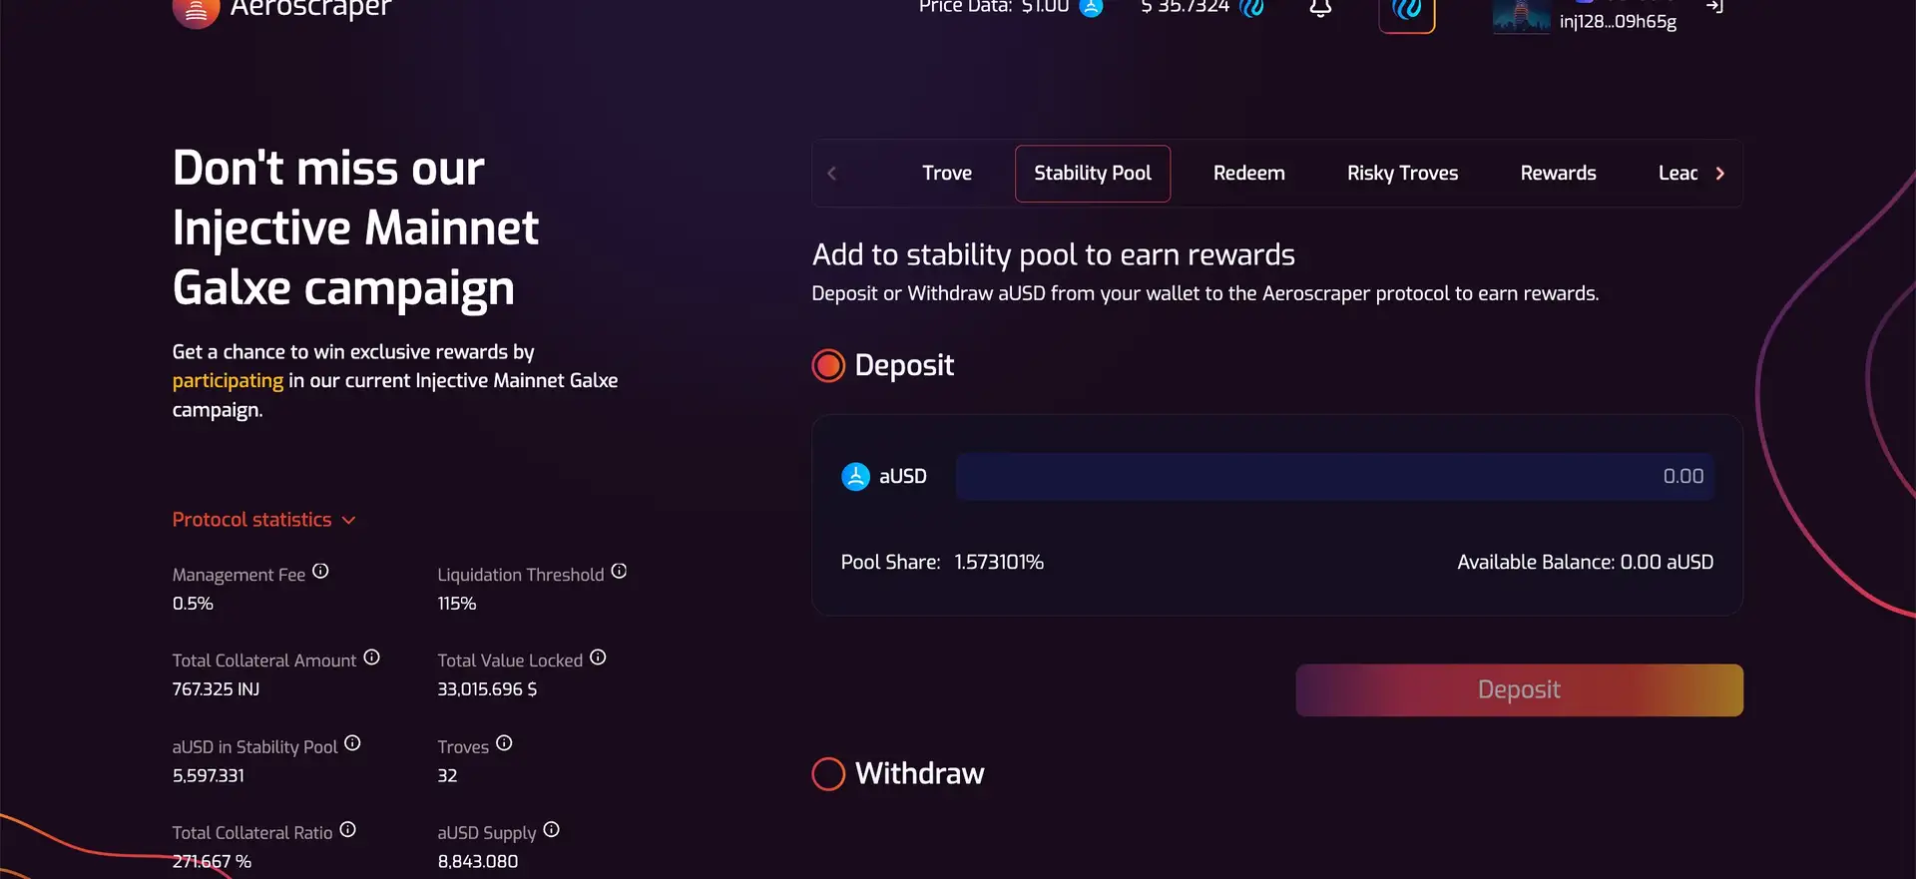Select the Deposit radio option
Screen dimensions: 1916x879
[x=828, y=366]
